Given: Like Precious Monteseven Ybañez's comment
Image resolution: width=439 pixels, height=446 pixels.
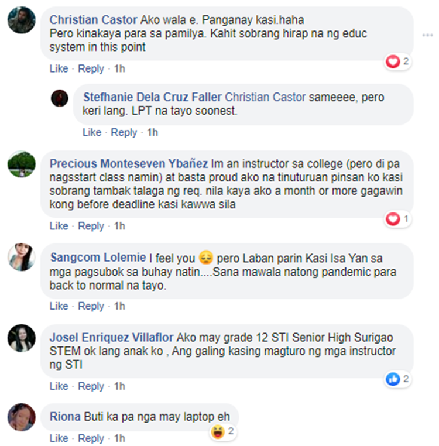Looking at the screenshot, I should coord(59,226).
